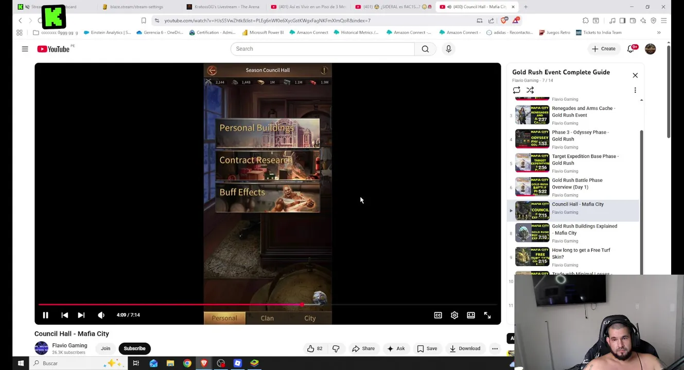This screenshot has width=684, height=370.
Task: Open a new browser tab
Action: [x=526, y=7]
